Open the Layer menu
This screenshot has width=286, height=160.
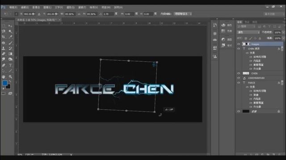pos(47,8)
